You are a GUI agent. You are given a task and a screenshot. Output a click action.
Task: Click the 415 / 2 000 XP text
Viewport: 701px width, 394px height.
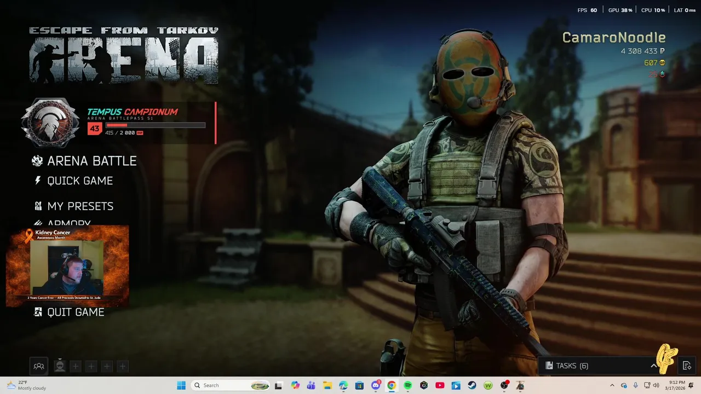[x=120, y=133]
